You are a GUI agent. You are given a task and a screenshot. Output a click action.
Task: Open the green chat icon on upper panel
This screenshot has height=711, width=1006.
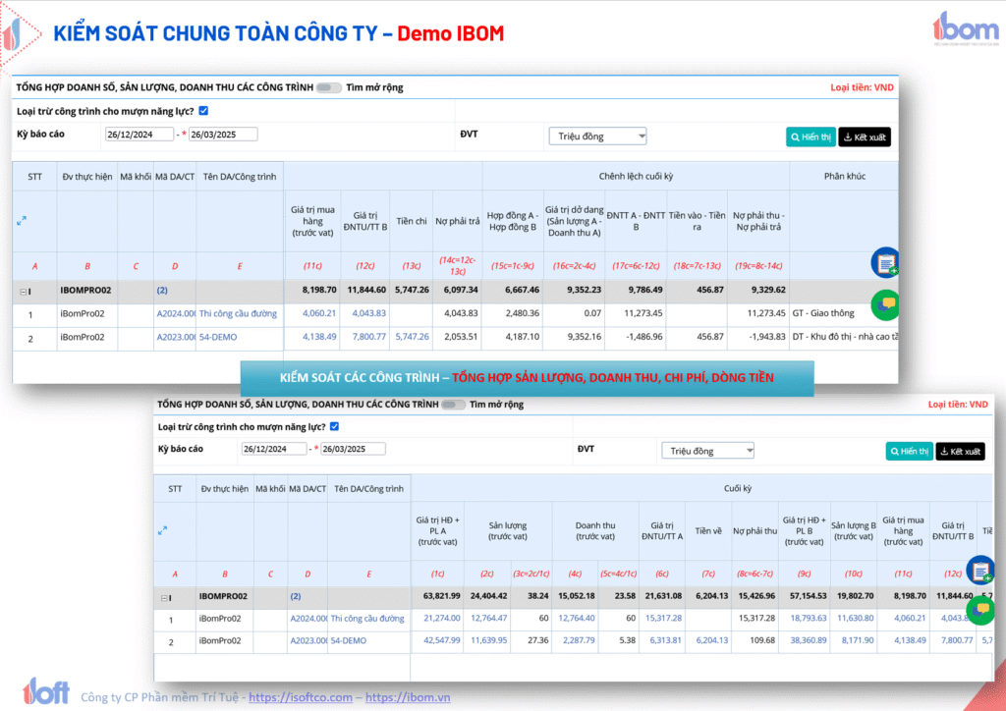click(x=885, y=304)
